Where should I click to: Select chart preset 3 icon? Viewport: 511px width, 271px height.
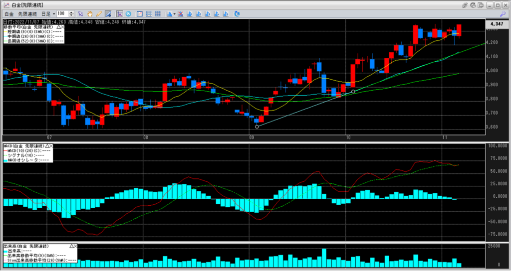pyautogui.click(x=208, y=14)
